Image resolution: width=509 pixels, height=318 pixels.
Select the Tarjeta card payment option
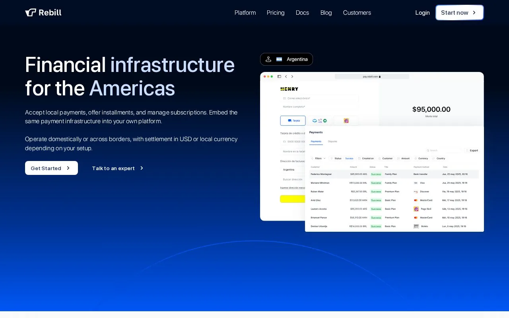[x=293, y=120]
